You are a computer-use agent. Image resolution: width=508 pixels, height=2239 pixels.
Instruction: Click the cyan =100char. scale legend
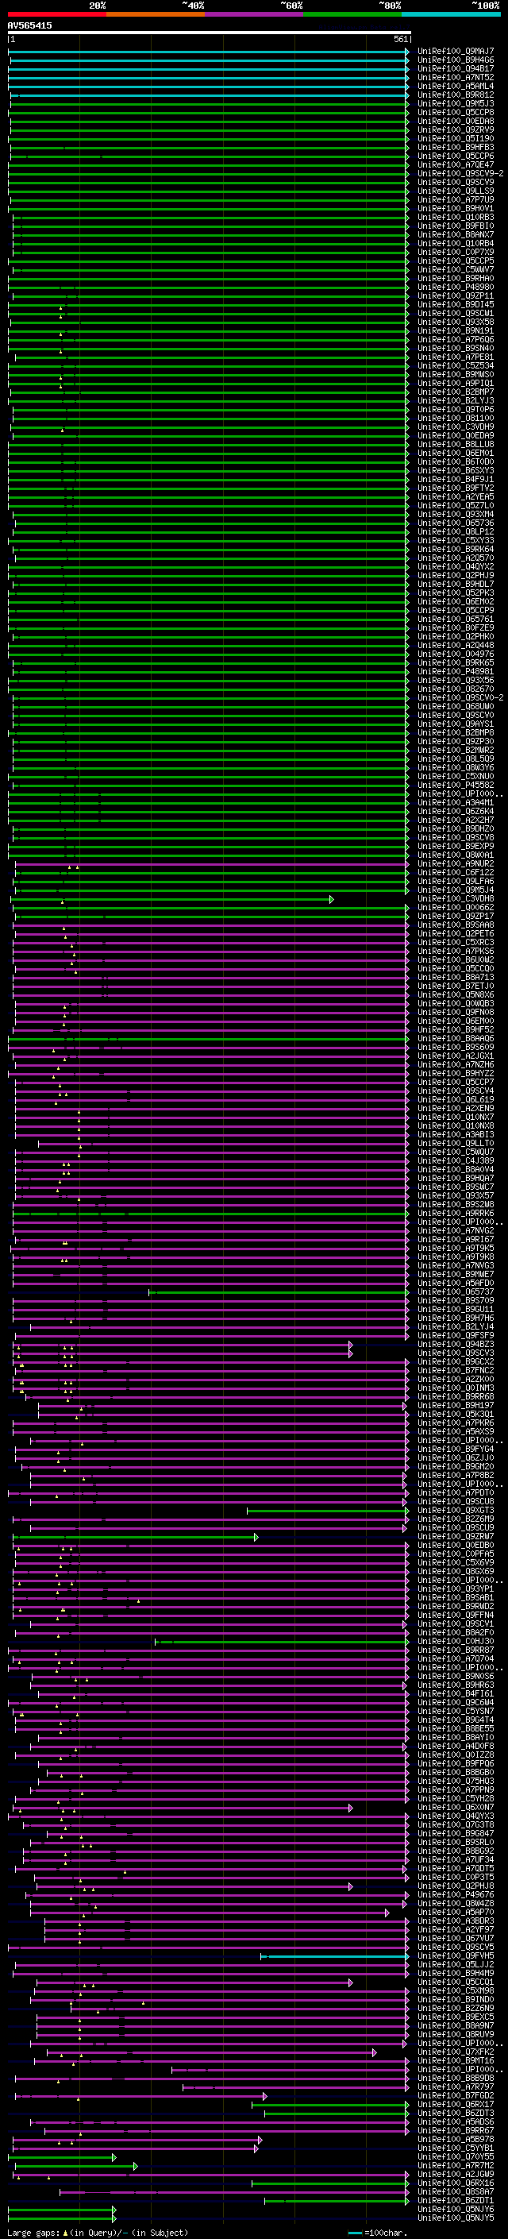tap(377, 2233)
